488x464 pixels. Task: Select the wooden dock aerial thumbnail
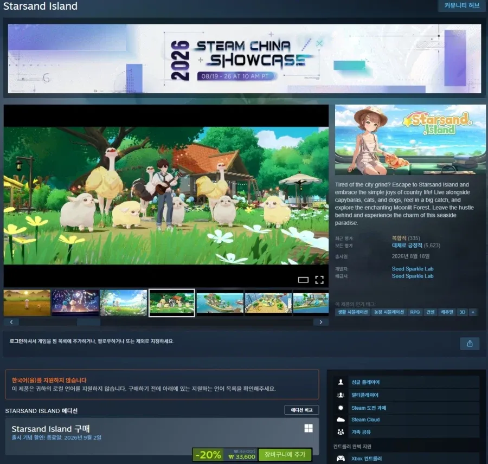point(268,303)
